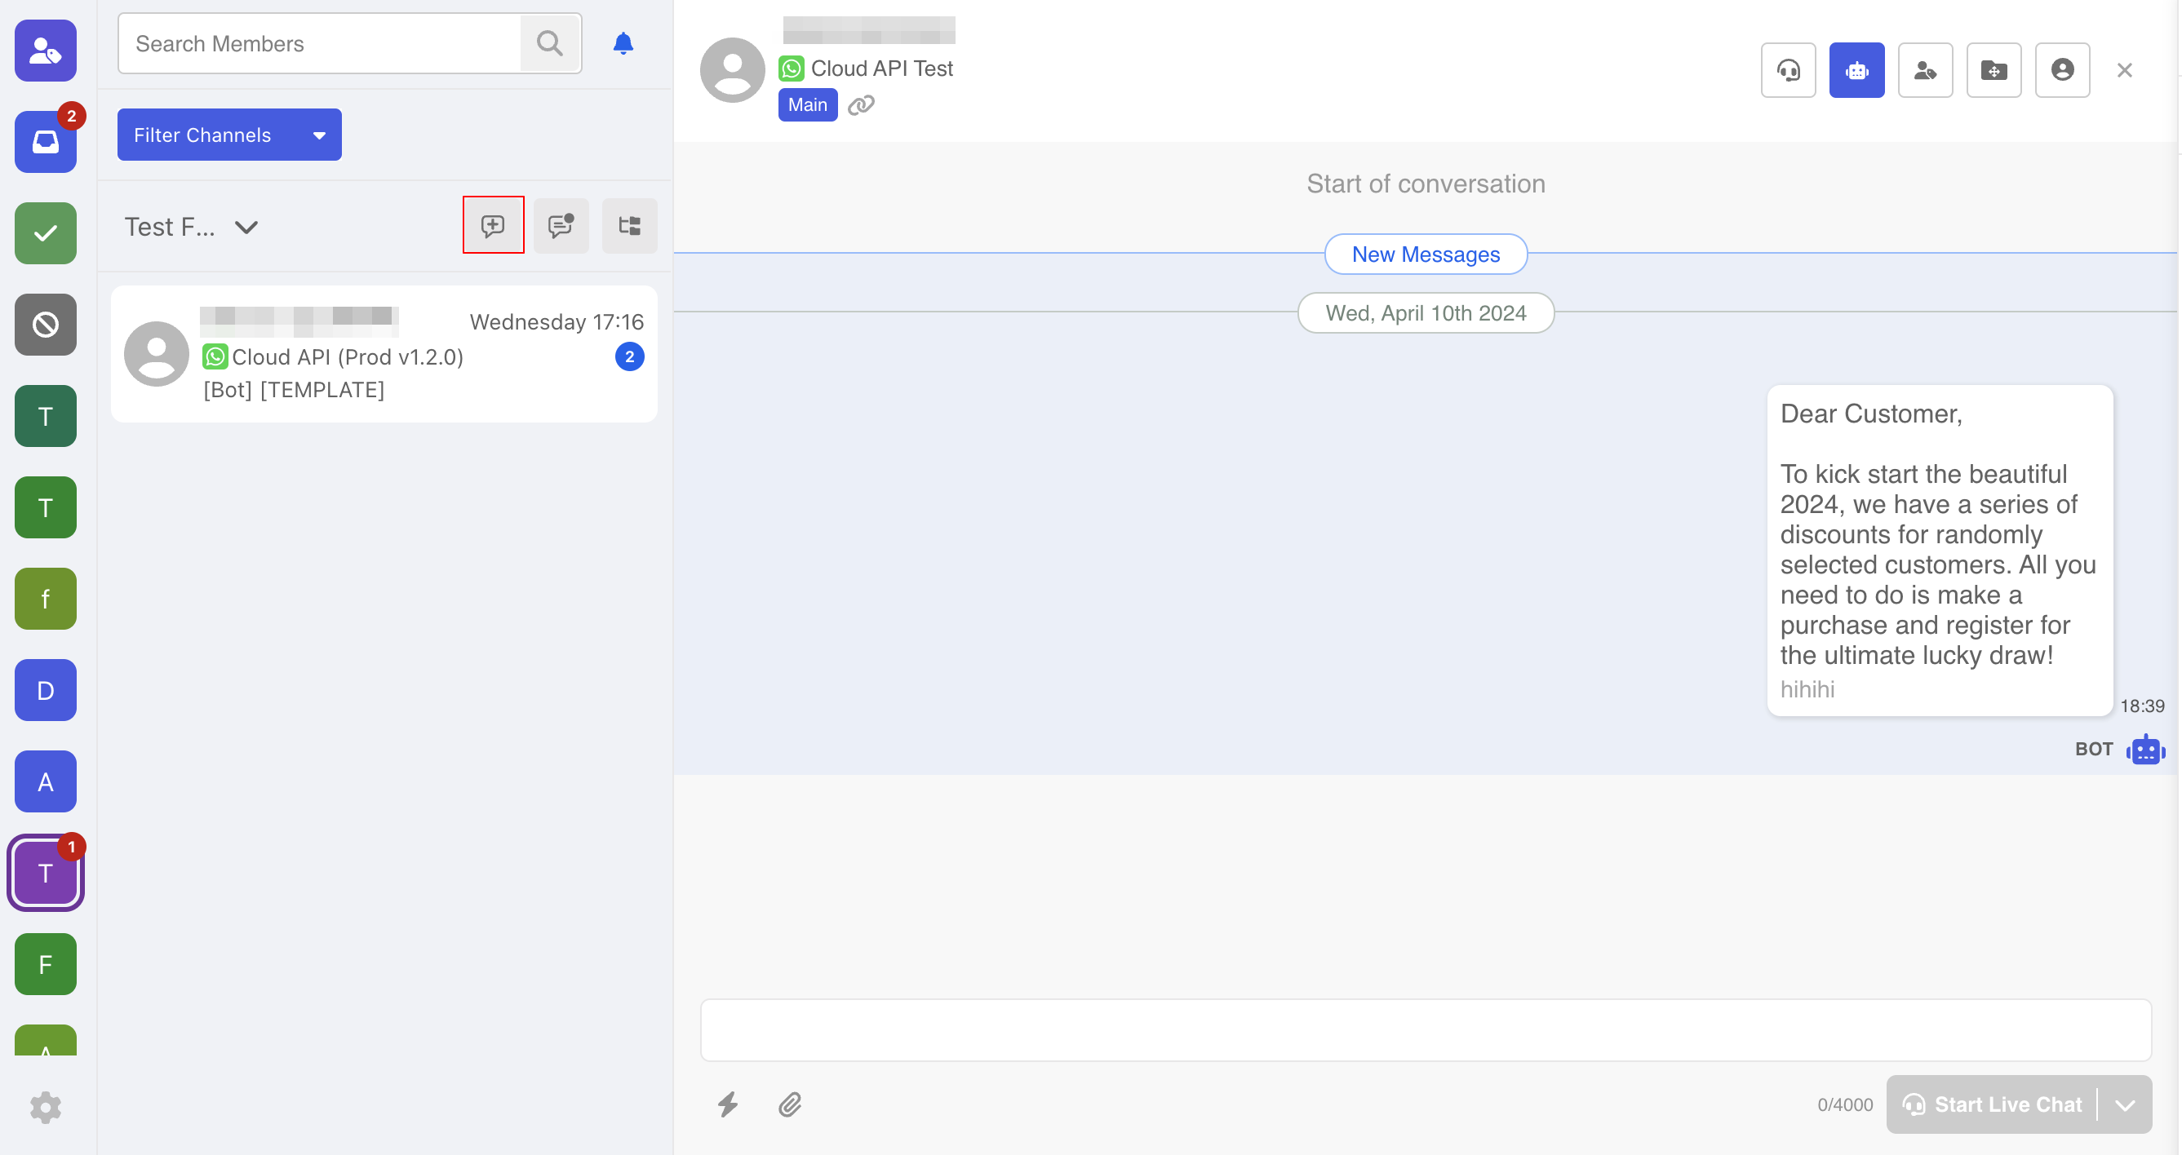Click the unread messages chat icon
The image size is (2182, 1155).
tap(561, 225)
